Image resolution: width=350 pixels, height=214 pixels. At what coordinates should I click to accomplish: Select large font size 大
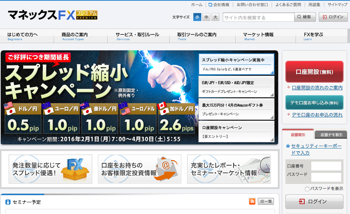pos(215,17)
